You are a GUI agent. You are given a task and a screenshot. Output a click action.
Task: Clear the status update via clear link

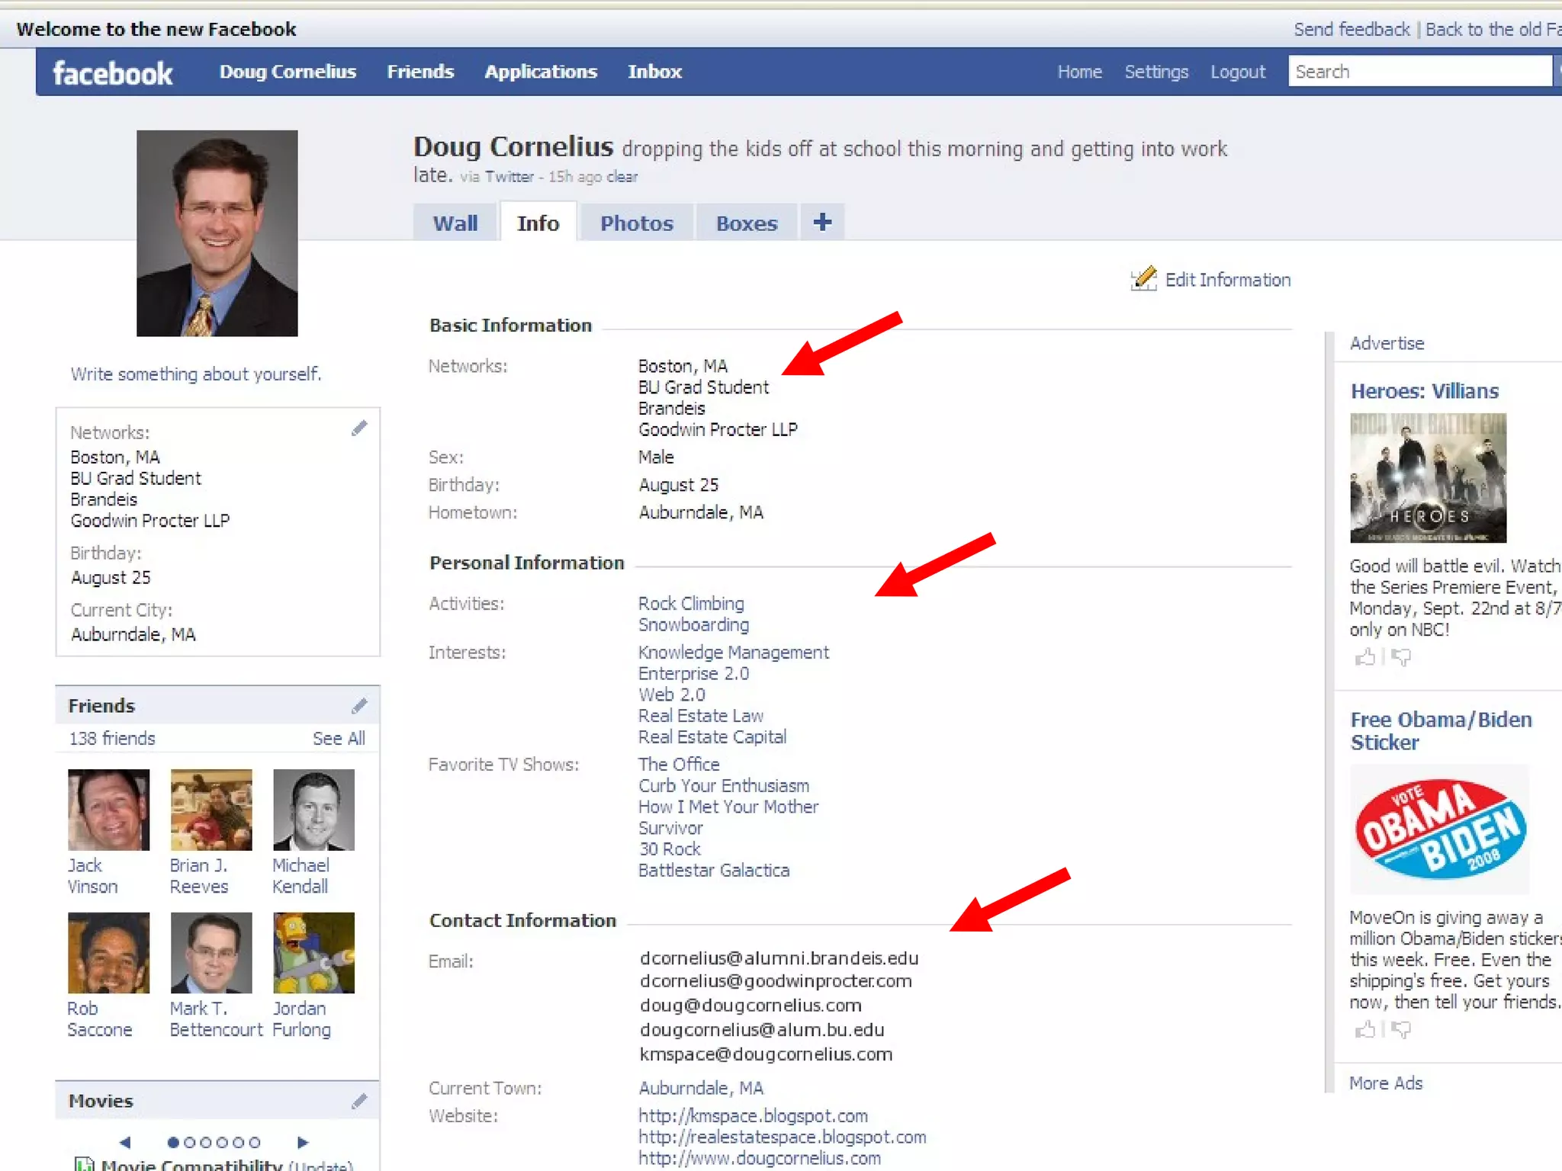622,177
